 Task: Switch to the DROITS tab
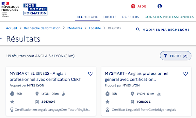point(110,17)
